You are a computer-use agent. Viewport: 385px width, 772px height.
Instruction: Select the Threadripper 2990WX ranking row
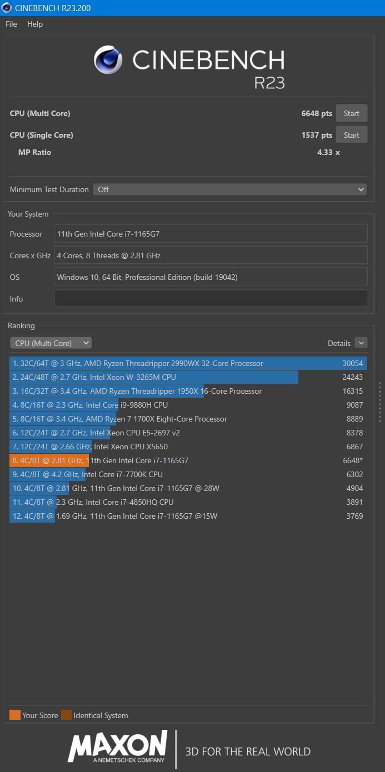point(188,363)
